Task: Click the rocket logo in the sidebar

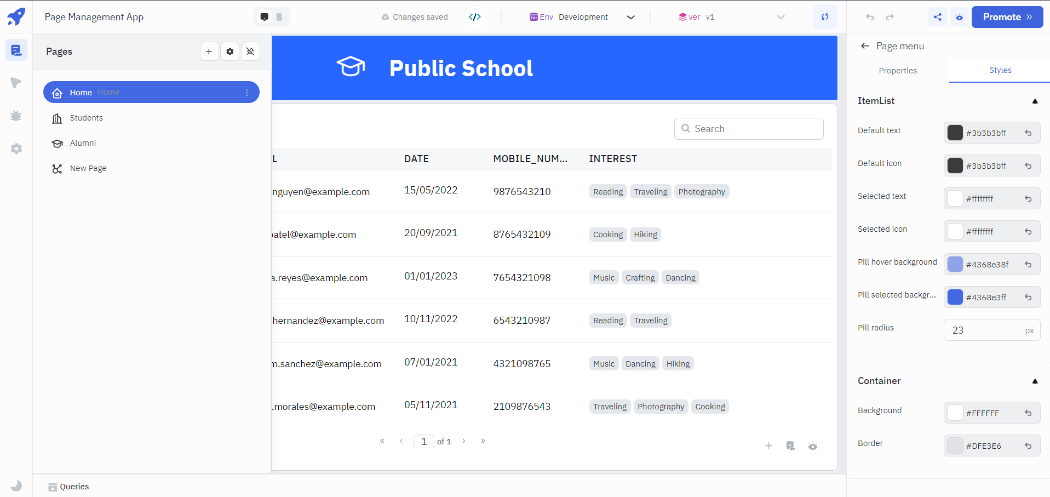Action: tap(16, 16)
